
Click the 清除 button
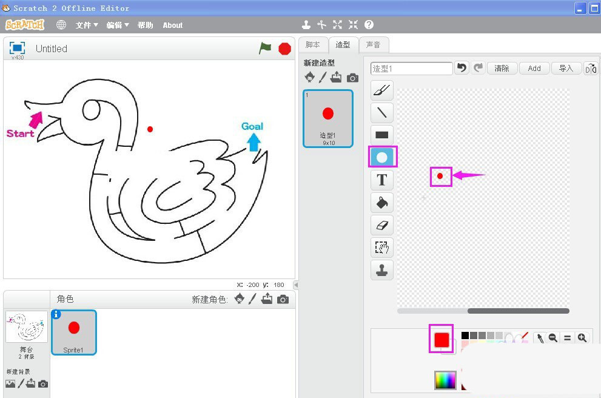[x=502, y=68]
